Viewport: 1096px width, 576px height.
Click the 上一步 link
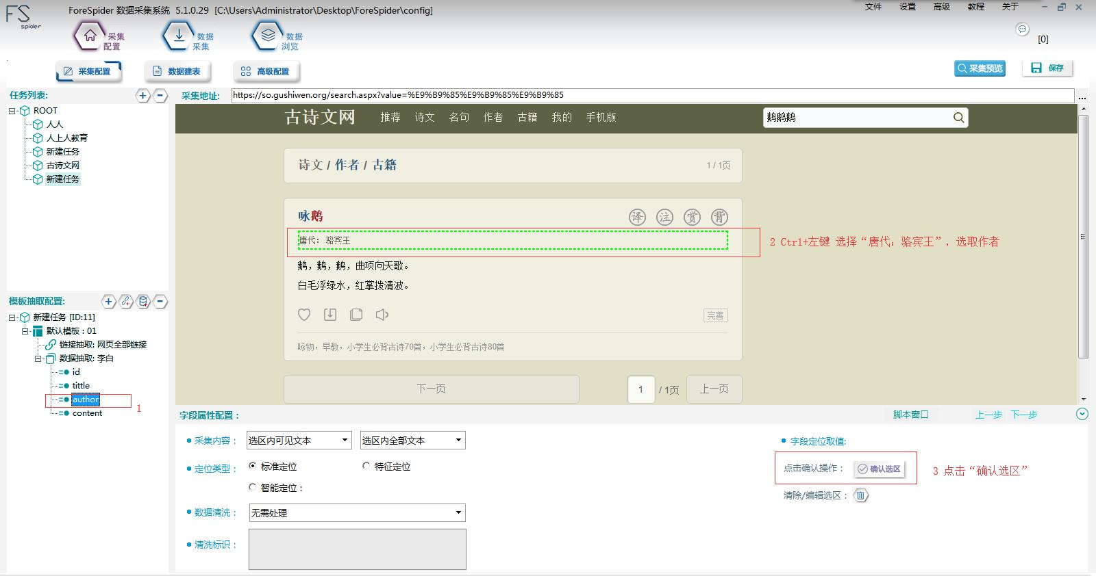(989, 415)
